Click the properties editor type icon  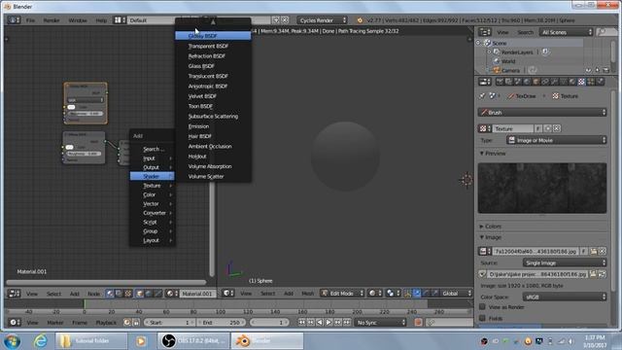pos(485,82)
